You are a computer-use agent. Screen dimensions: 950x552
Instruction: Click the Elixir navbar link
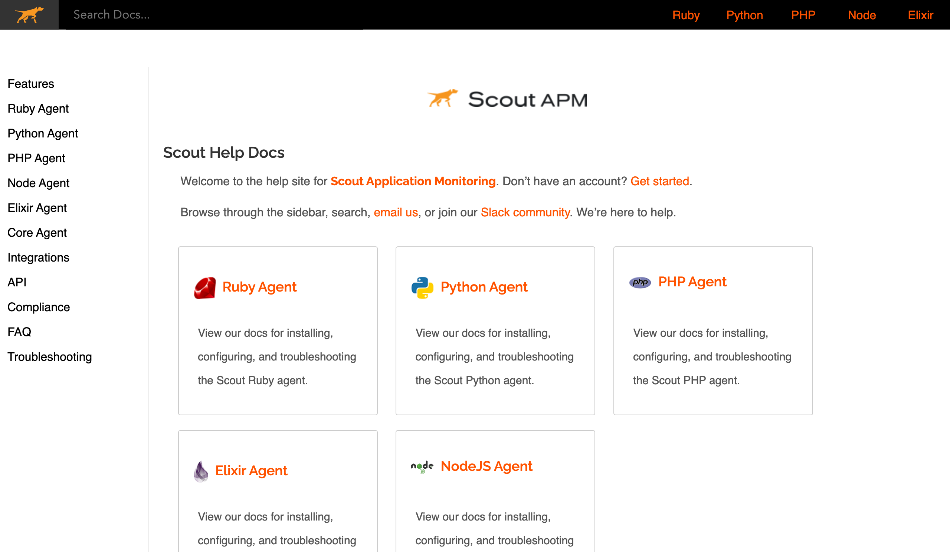click(x=920, y=14)
